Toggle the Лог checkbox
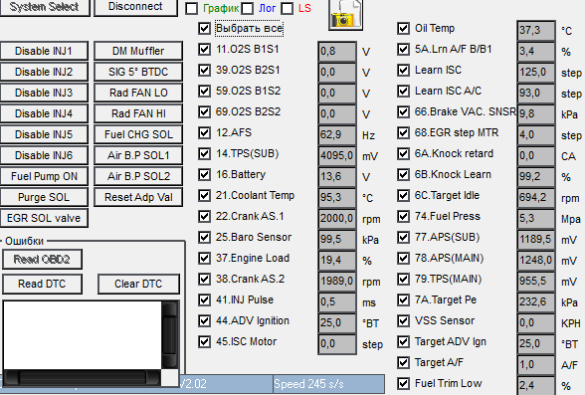The width and height of the screenshot is (585, 395). 247,9
